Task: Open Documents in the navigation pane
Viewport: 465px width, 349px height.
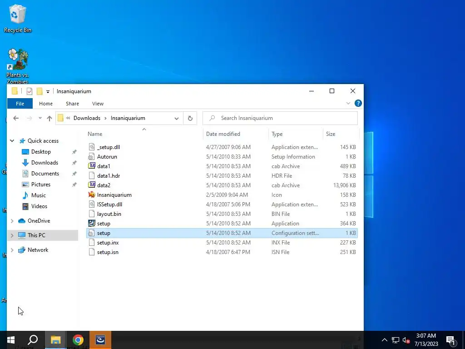Action: [x=45, y=173]
